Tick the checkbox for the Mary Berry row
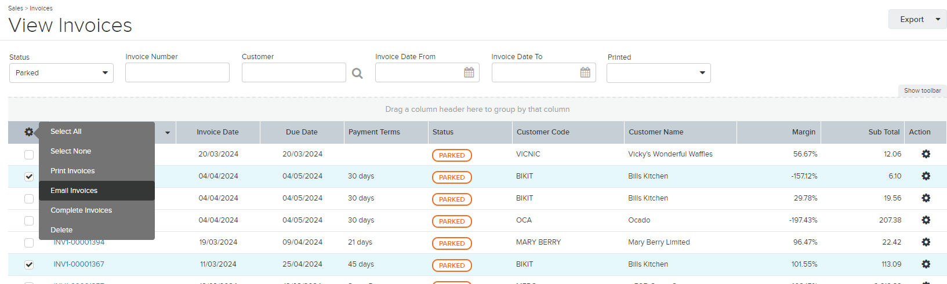The width and height of the screenshot is (947, 284). pos(29,243)
